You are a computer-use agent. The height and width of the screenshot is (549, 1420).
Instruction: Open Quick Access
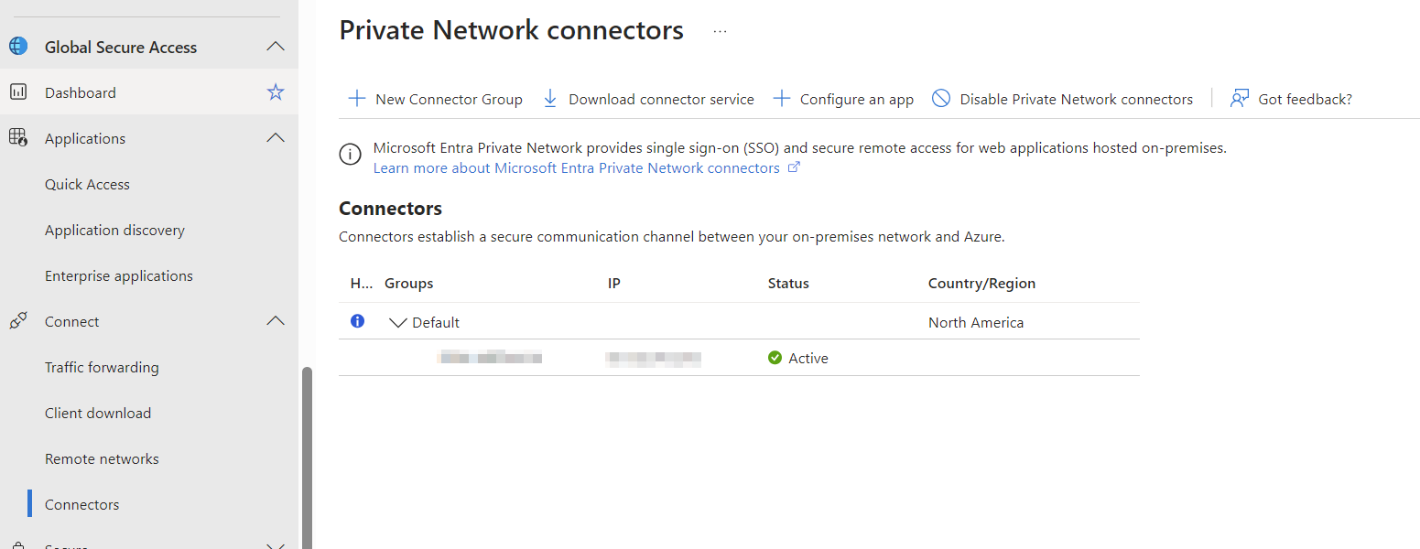point(87,184)
